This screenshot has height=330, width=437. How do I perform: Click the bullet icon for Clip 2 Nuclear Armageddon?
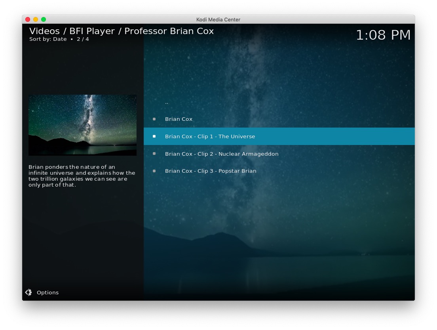[x=154, y=154]
